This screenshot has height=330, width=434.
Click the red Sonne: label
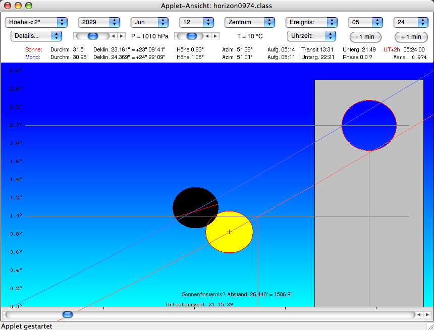tap(34, 49)
